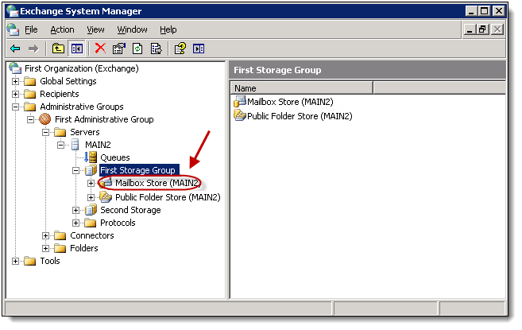This screenshot has width=522, height=330.
Task: Click the Forward arrow toolbar button
Action: (33, 49)
